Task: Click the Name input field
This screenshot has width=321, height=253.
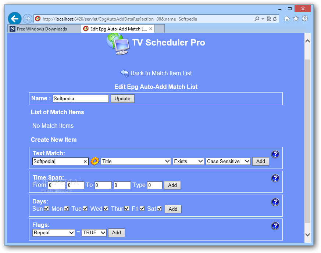Action: 81,98
